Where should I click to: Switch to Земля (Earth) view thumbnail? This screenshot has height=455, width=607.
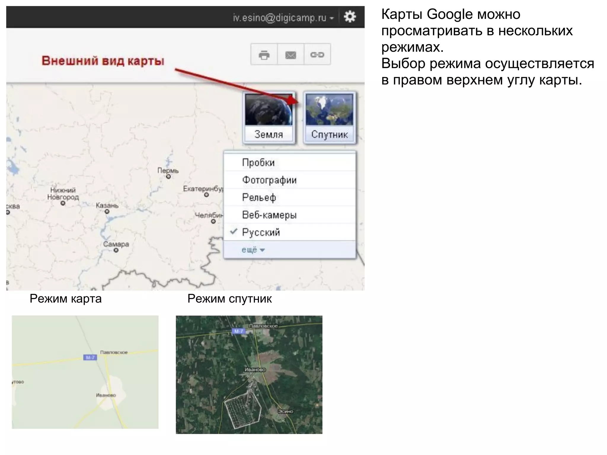(x=269, y=118)
